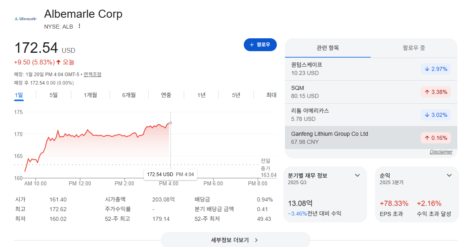Select the 1개월 chart range

pyautogui.click(x=90, y=95)
